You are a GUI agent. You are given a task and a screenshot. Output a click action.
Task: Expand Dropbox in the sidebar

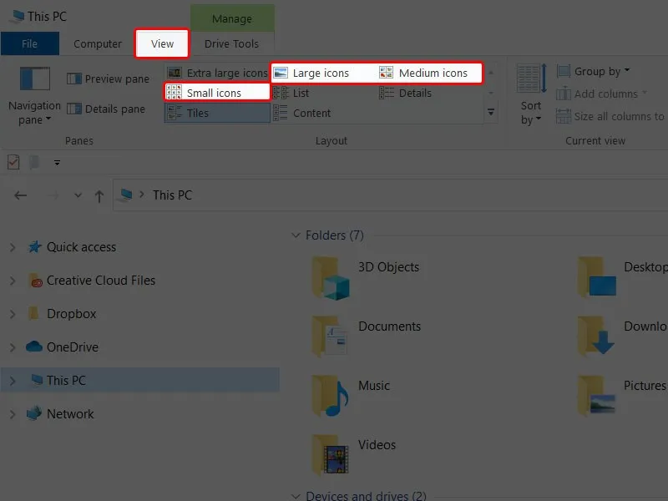(12, 314)
